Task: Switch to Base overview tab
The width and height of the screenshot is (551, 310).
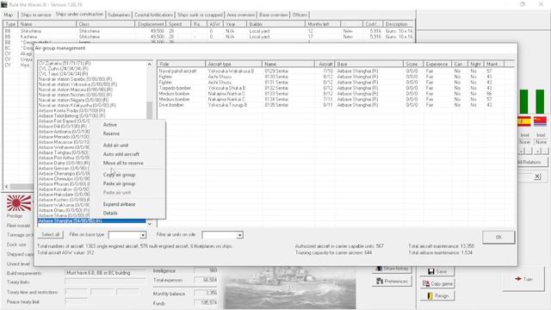Action: coord(274,15)
